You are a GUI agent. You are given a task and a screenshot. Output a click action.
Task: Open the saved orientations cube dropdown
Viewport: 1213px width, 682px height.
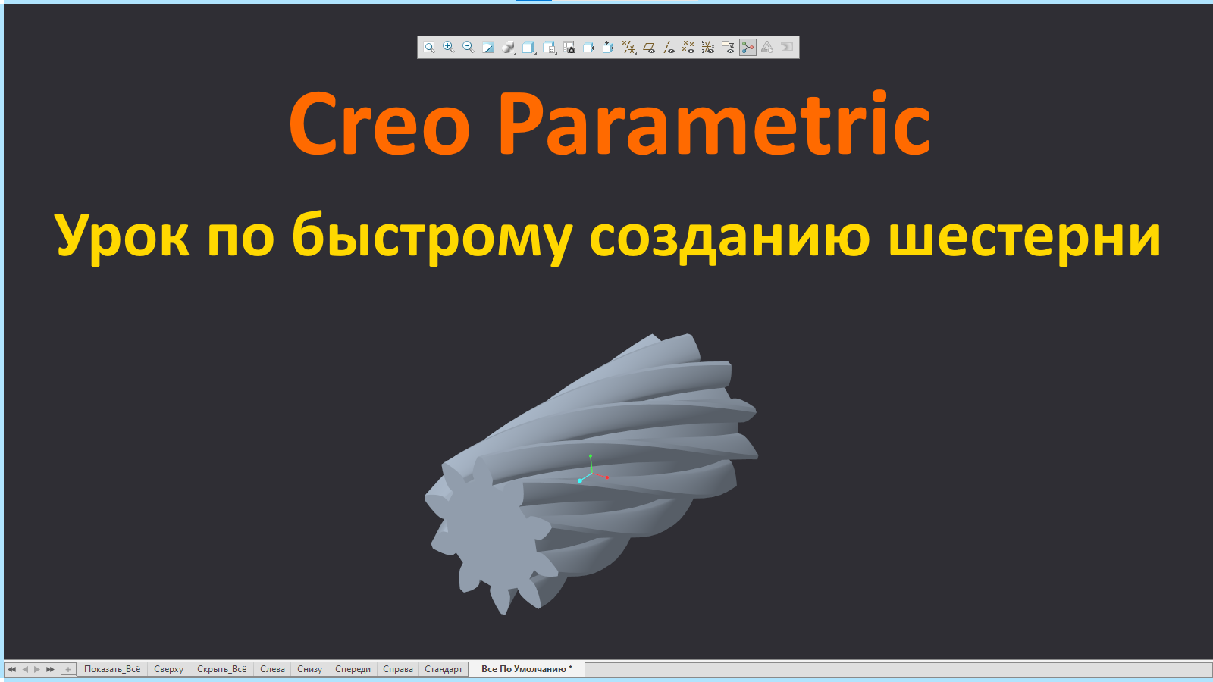[529, 47]
